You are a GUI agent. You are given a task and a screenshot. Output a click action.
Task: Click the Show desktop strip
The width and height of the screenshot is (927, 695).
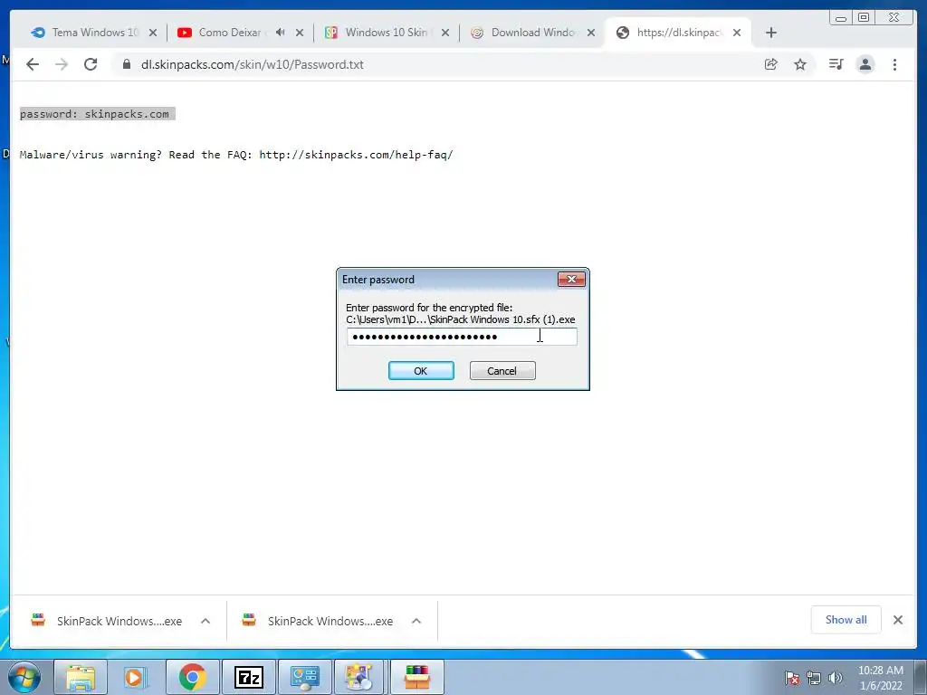(x=921, y=677)
